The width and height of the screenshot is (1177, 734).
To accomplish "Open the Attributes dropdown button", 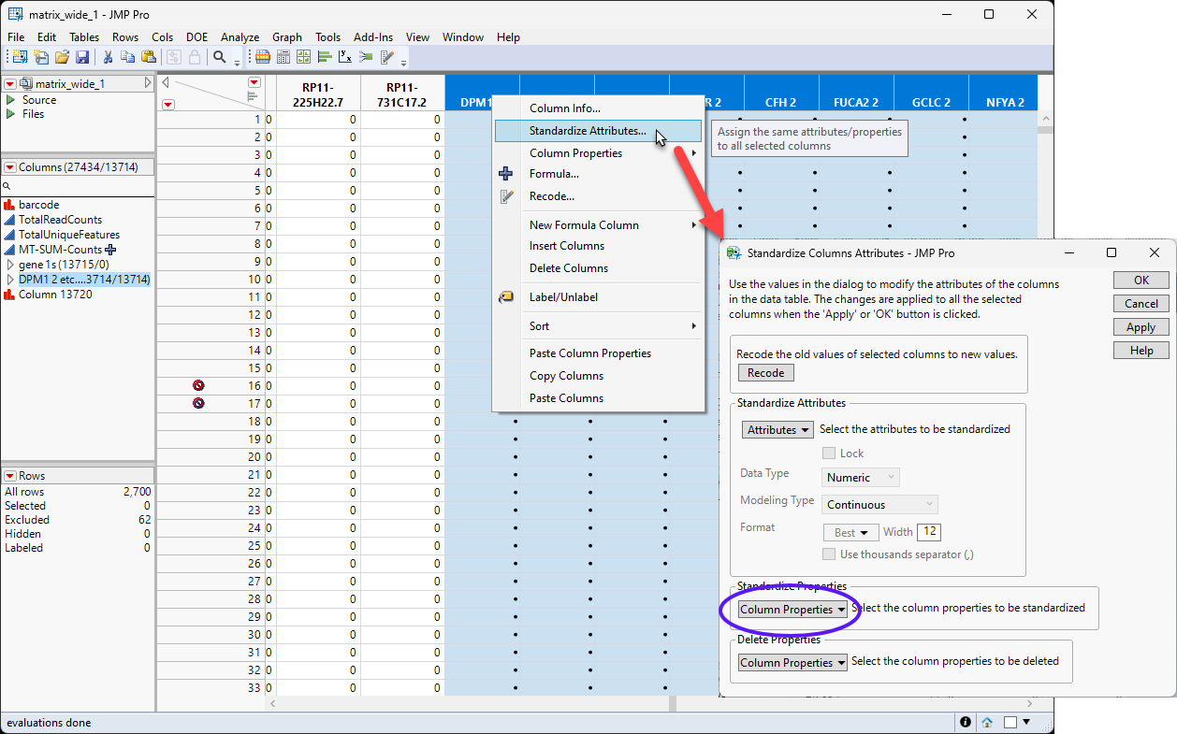I will [777, 430].
